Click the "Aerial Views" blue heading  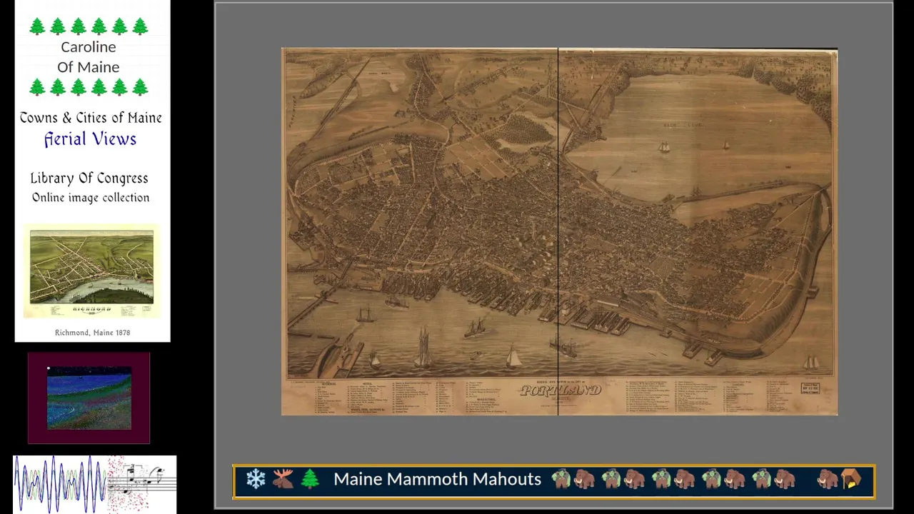point(90,139)
